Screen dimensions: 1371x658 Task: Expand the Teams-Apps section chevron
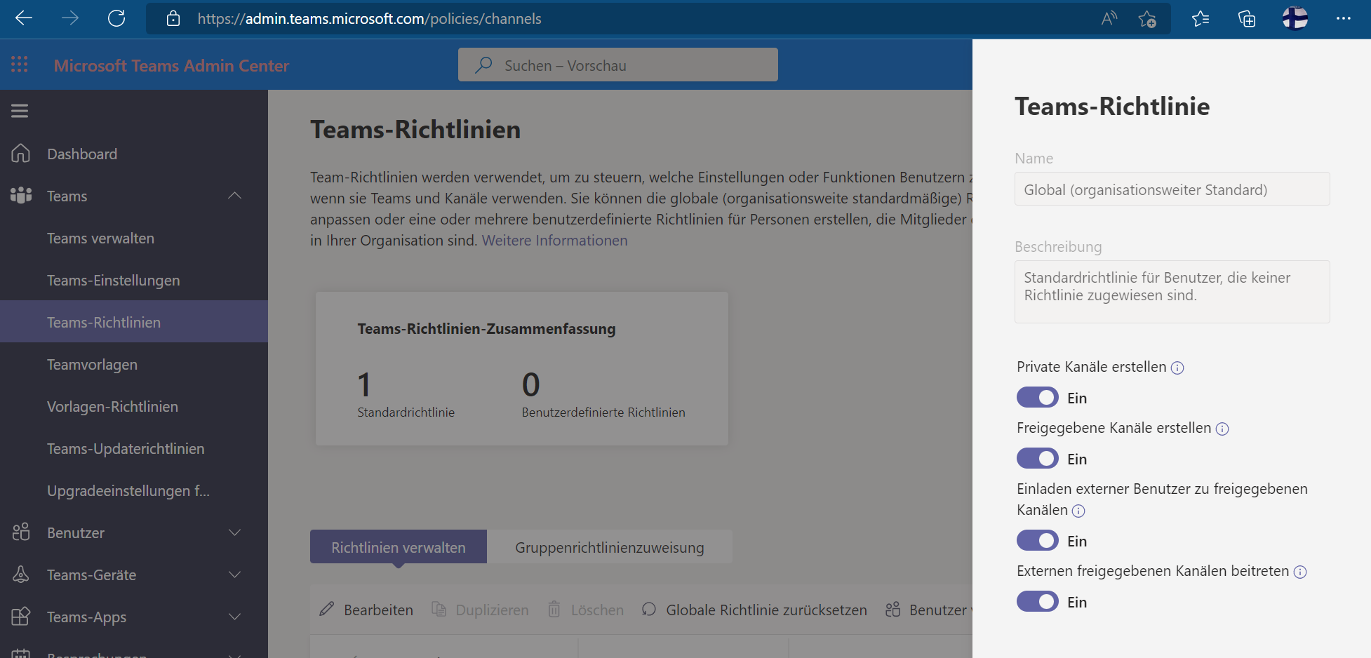(235, 617)
